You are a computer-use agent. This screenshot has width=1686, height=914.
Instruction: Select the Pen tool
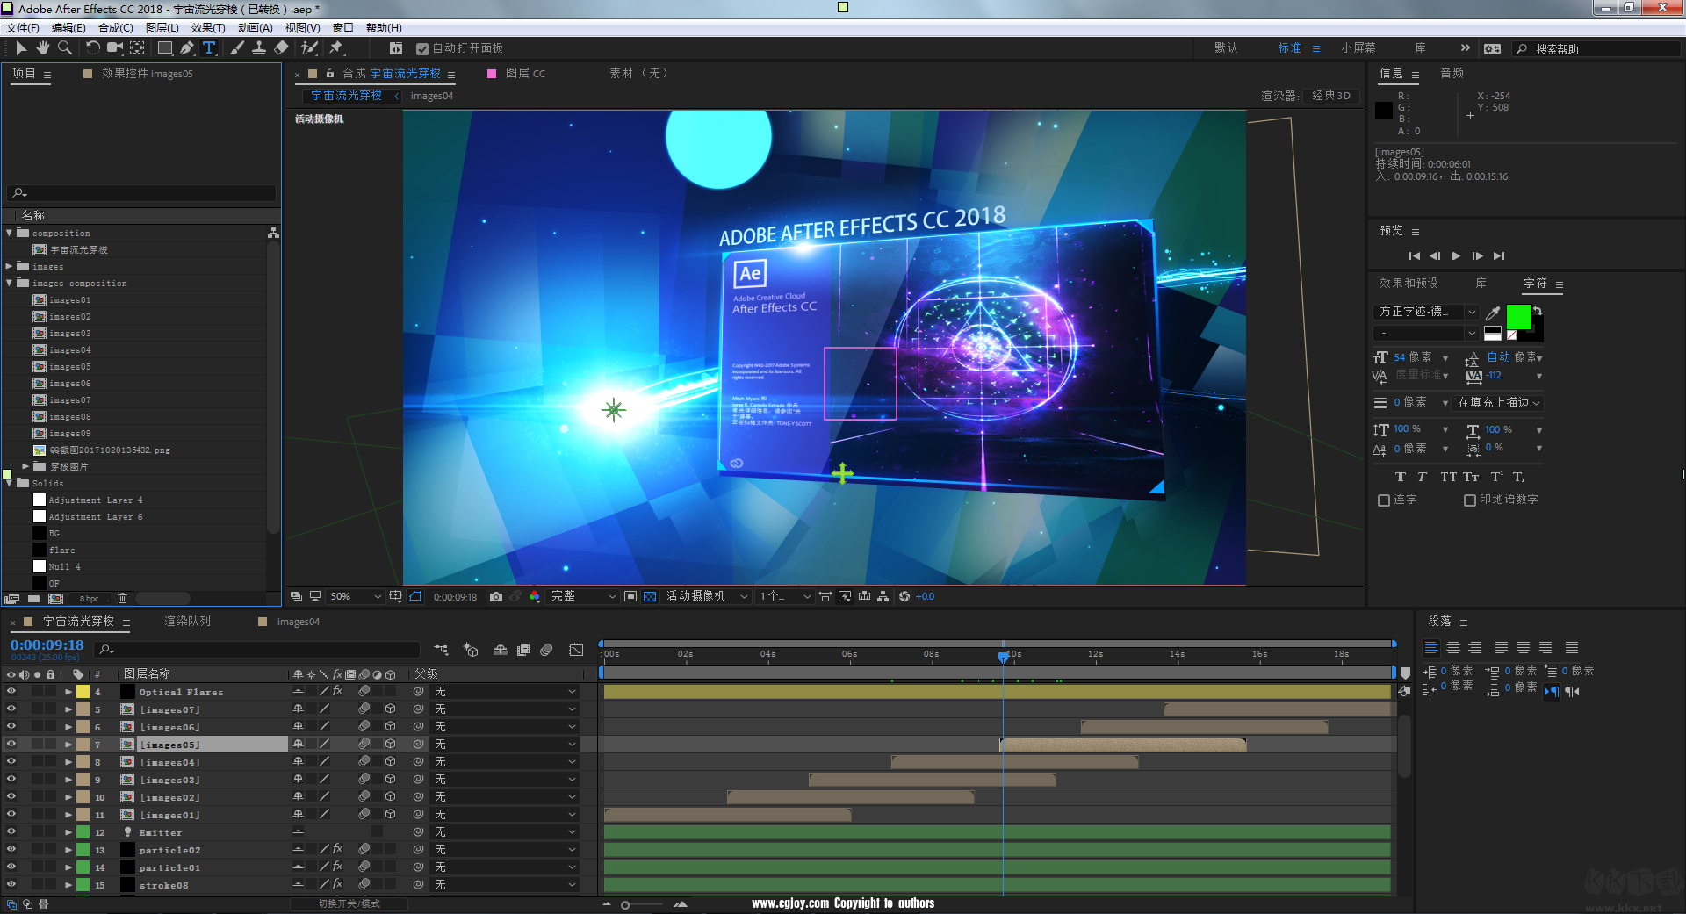[186, 48]
